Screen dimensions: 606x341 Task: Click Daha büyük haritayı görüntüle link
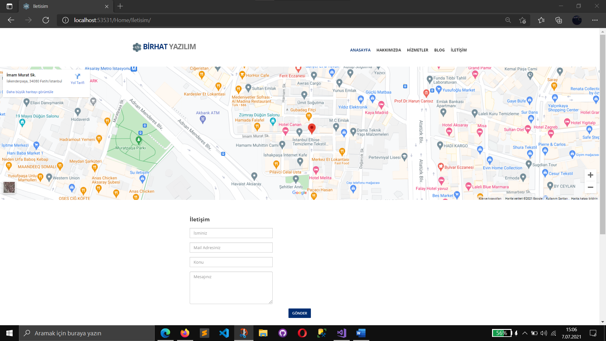[x=30, y=92]
